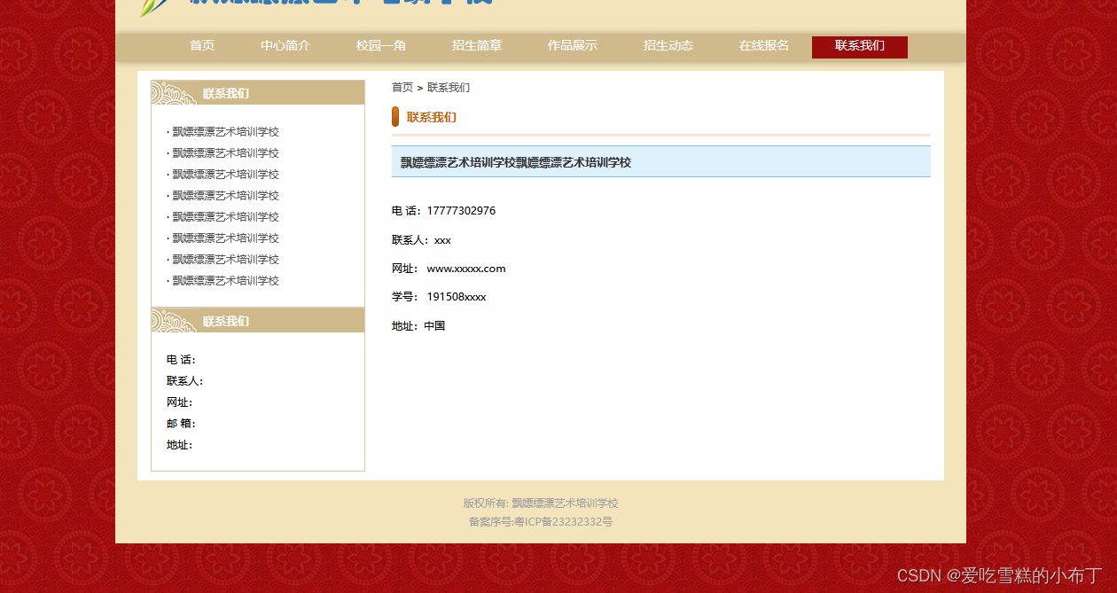Screen dimensions: 1117x593
Task: Click the 学号: 191508xxxx line
Action: [x=439, y=297]
